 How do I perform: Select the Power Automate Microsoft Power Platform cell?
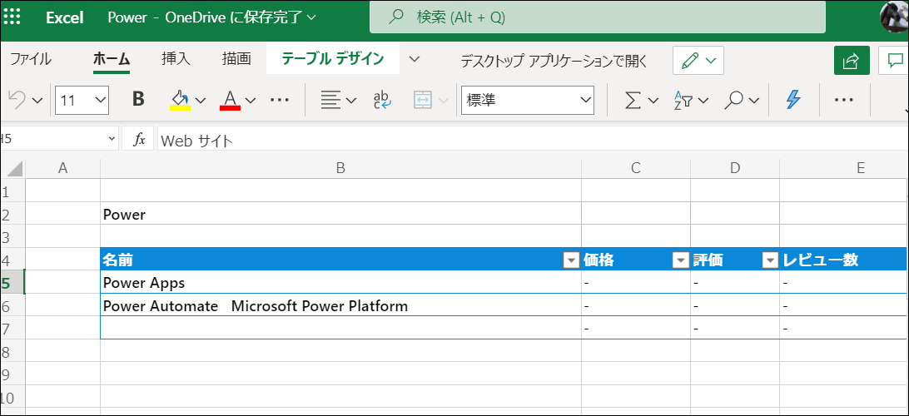click(341, 305)
